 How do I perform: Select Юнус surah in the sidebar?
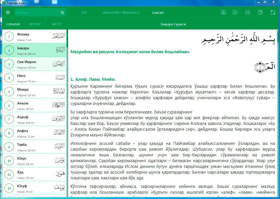(x=35, y=160)
